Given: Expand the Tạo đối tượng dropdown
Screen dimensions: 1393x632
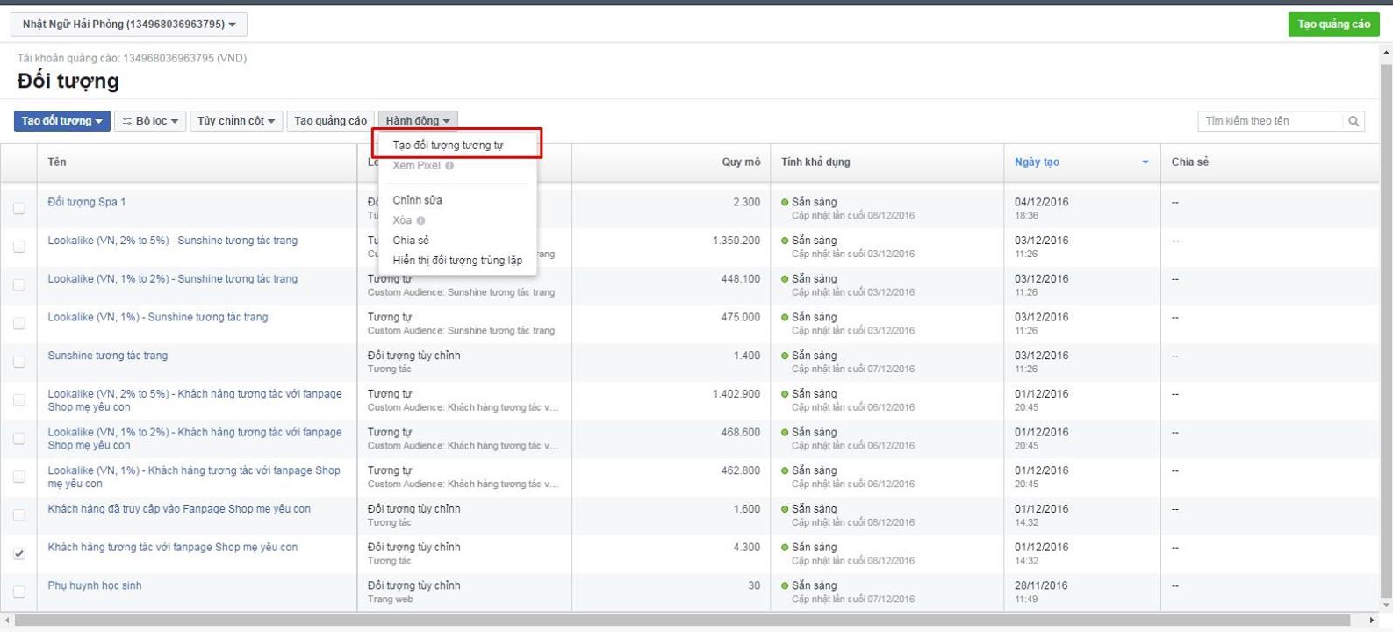Looking at the screenshot, I should click(61, 121).
